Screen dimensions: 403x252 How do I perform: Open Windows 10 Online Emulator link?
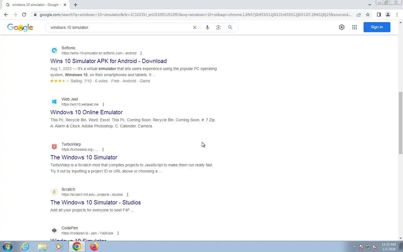tap(86, 112)
